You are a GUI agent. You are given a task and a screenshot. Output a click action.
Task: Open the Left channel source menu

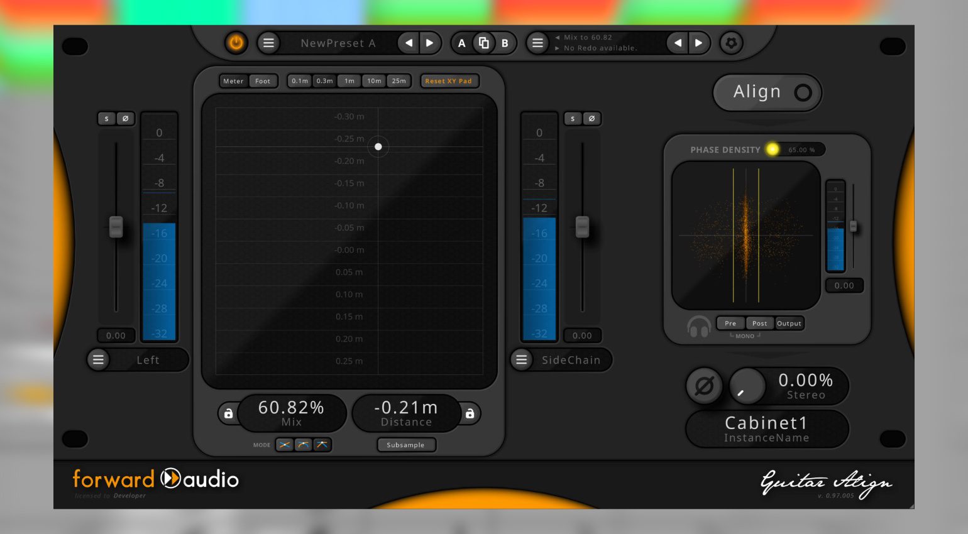click(x=99, y=360)
